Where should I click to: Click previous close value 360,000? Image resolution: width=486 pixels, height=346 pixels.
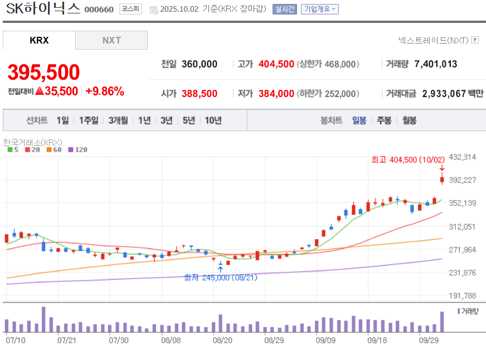click(x=200, y=64)
